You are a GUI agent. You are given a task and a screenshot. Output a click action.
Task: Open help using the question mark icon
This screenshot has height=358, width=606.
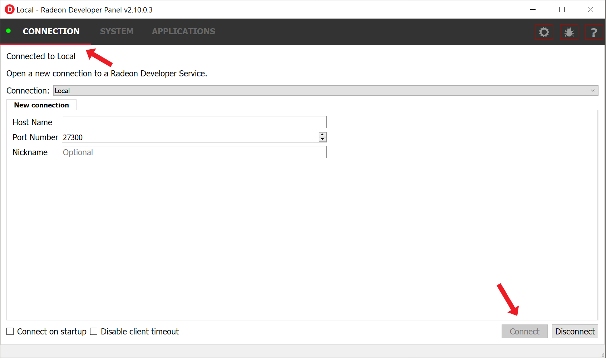coord(594,32)
